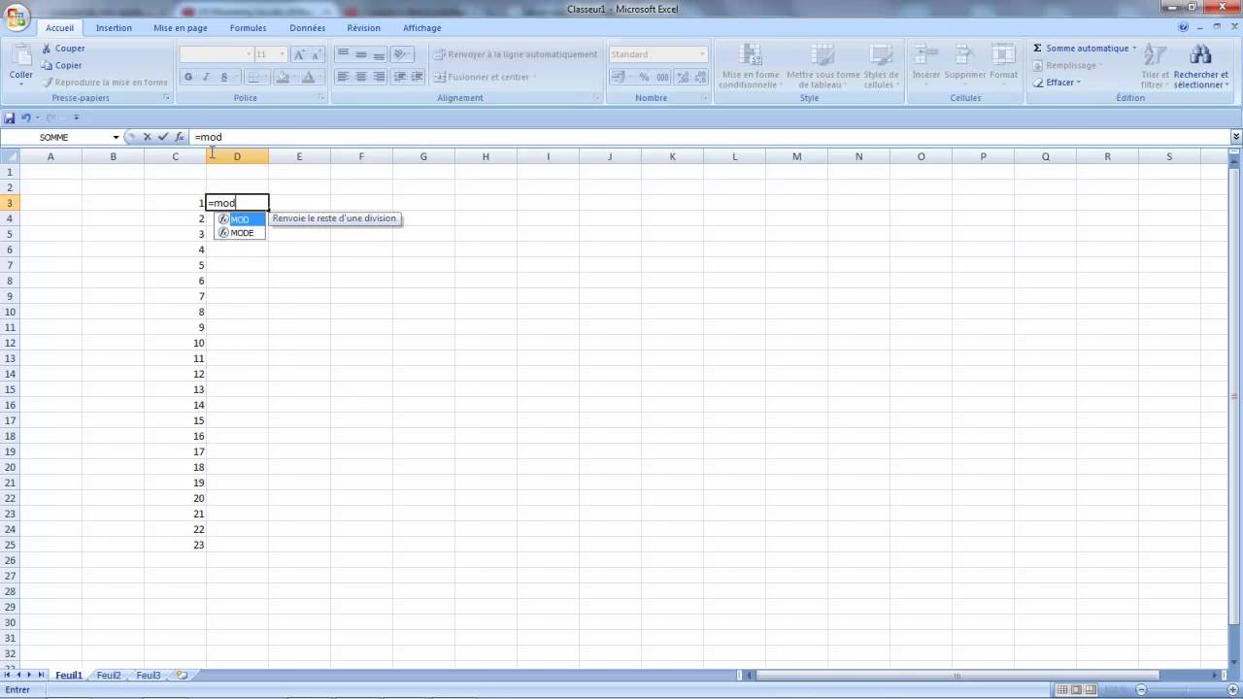Toggle italic I formatting
1243x699 pixels.
[x=206, y=77]
